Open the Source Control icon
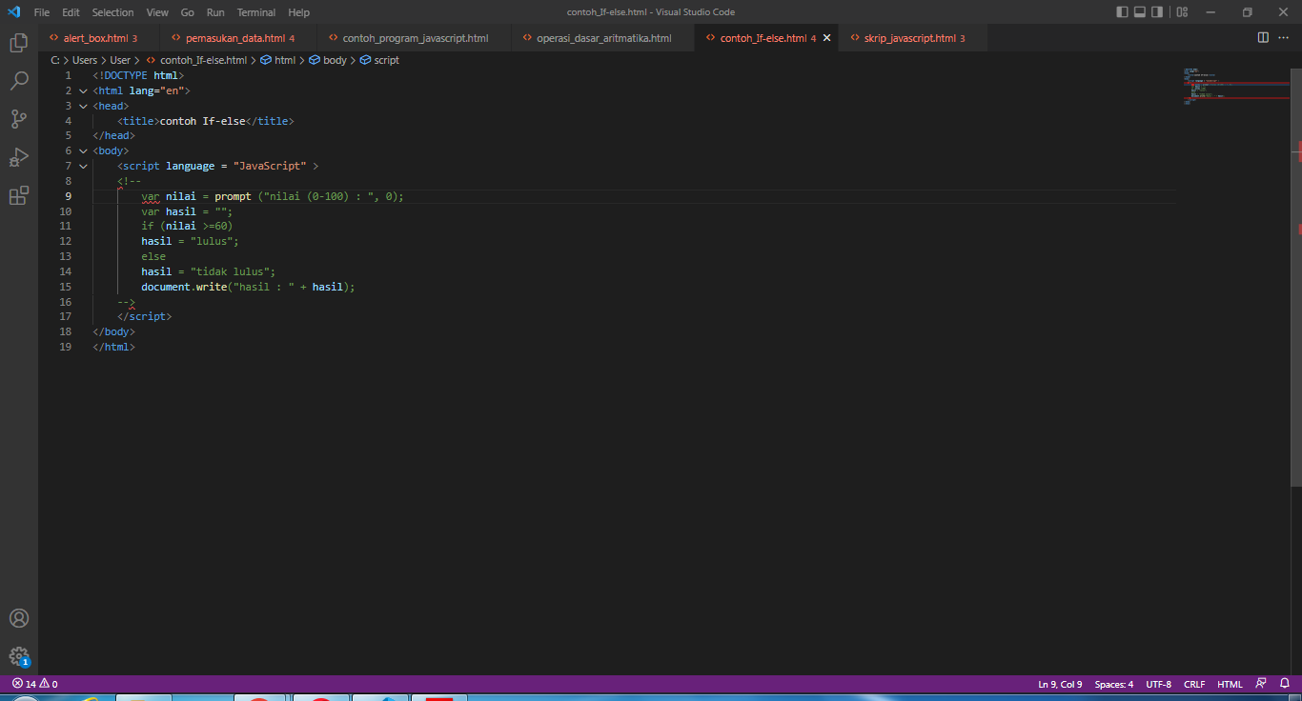 (x=19, y=118)
